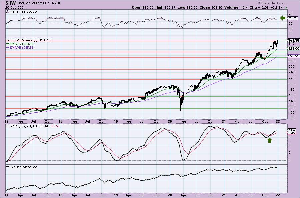The height and width of the screenshot is (198, 300).
Task: Click the Volume 1.9M reading
Action: click(236, 7)
